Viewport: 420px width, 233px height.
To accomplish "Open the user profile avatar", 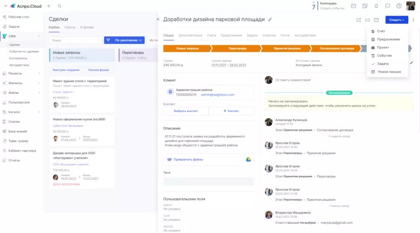I will 411,6.
